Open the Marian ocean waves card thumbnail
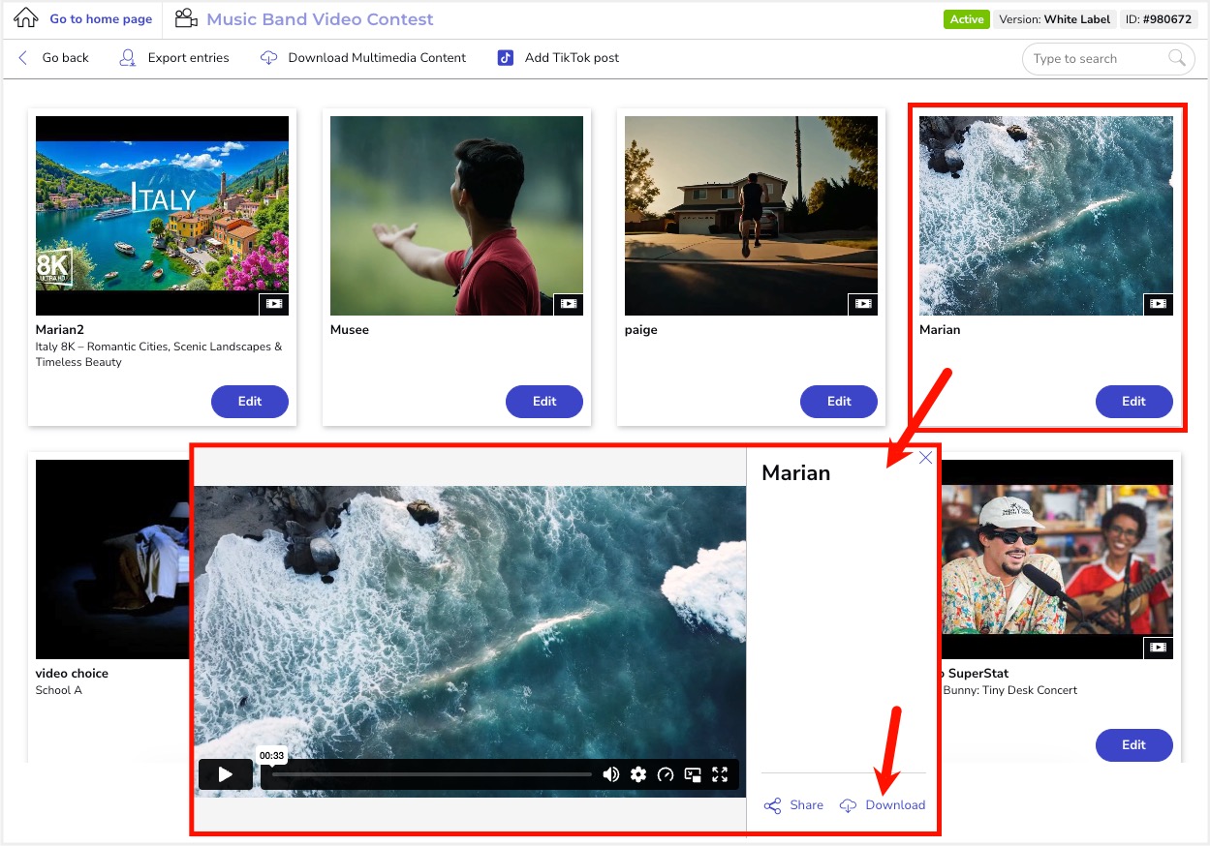This screenshot has height=846, width=1210. (x=1046, y=215)
